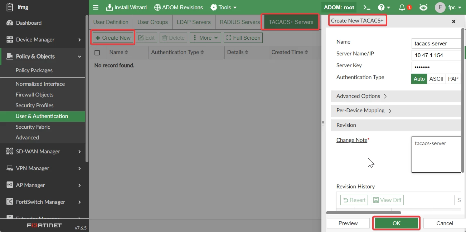Select the Auto authentication type
The image size is (466, 232).
click(x=419, y=79)
